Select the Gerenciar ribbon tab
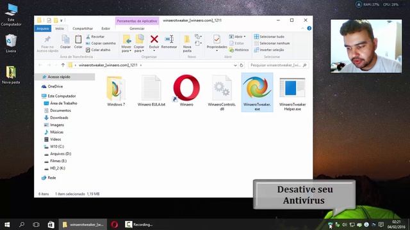Image resolution: width=410 pixels, height=230 pixels. click(x=137, y=28)
